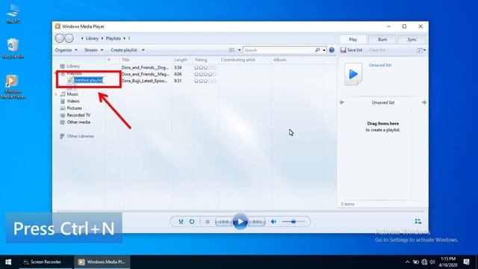
Task: Click the search magnifier icon
Action: (317, 50)
